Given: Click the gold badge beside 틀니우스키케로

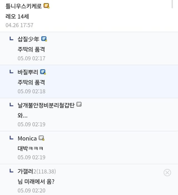Looking at the screenshot, I should (x=46, y=6).
